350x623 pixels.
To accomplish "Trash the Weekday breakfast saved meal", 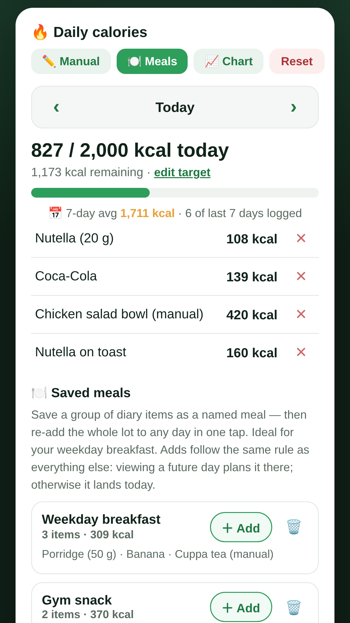I will [294, 527].
